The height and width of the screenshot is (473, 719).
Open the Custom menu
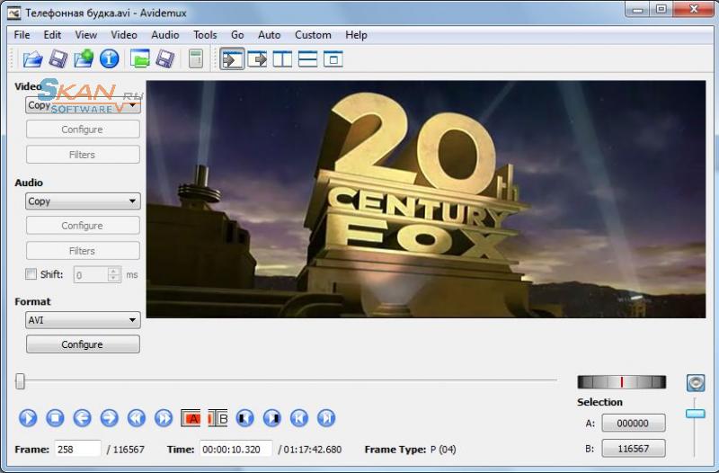click(313, 35)
